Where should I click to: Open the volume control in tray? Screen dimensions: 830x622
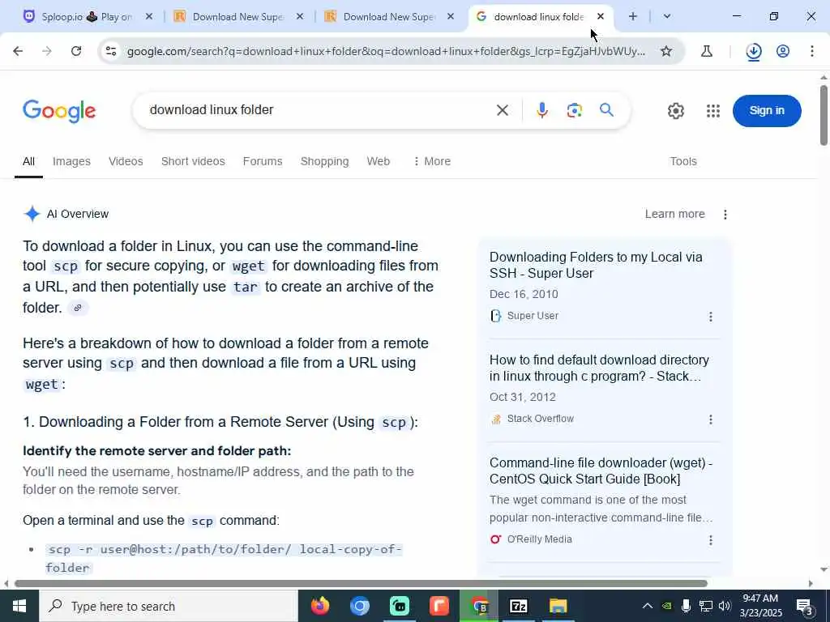(725, 606)
